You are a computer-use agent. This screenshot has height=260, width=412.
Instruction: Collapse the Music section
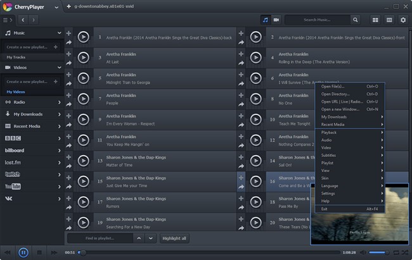(59, 33)
